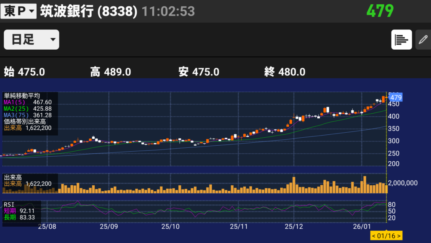Select the MA1(5) legend entry
Viewport: 431px width, 243px height.
[28, 102]
